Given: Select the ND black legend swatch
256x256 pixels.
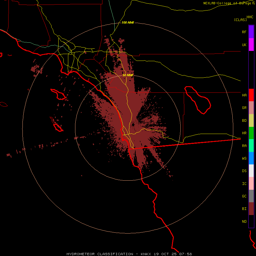Looking at the screenshot, I should pos(251,221).
